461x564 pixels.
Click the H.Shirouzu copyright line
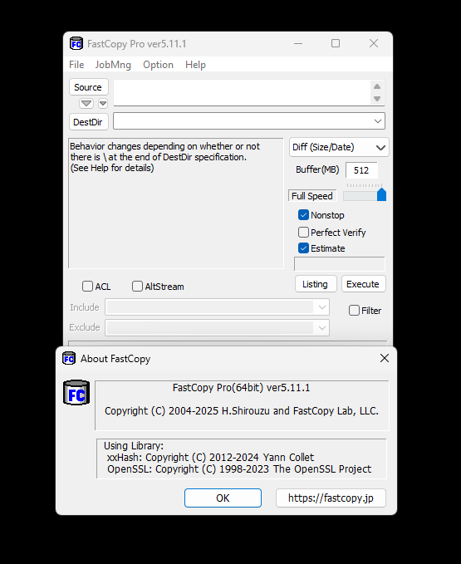(242, 411)
